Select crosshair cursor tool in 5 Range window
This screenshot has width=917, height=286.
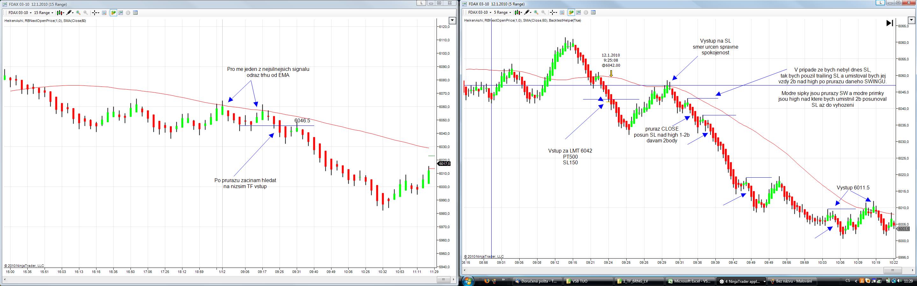(x=553, y=12)
